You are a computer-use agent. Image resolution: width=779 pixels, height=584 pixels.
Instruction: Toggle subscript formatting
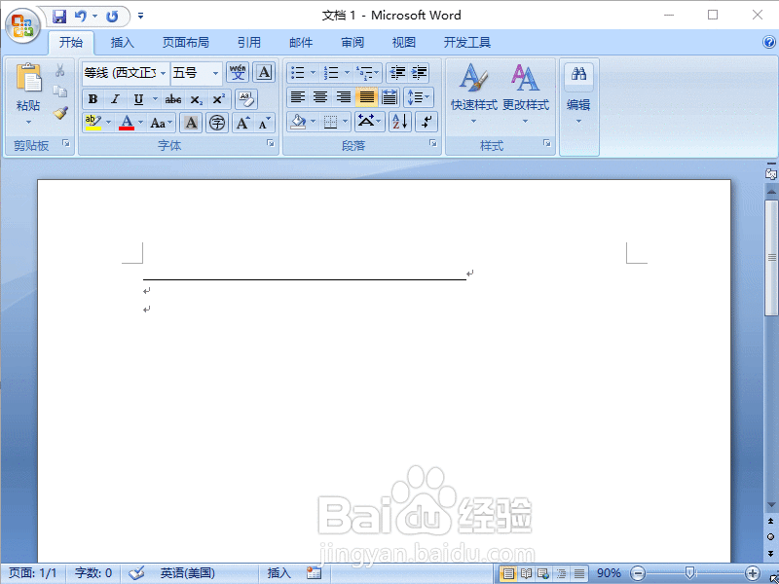pyautogui.click(x=197, y=99)
